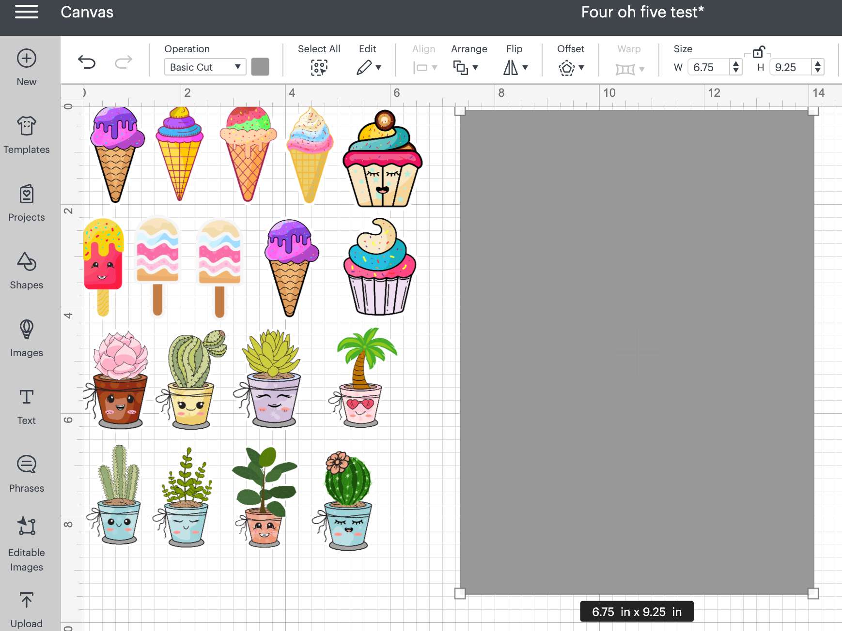Open the Offset menu
The width and height of the screenshot is (842, 631).
571,67
